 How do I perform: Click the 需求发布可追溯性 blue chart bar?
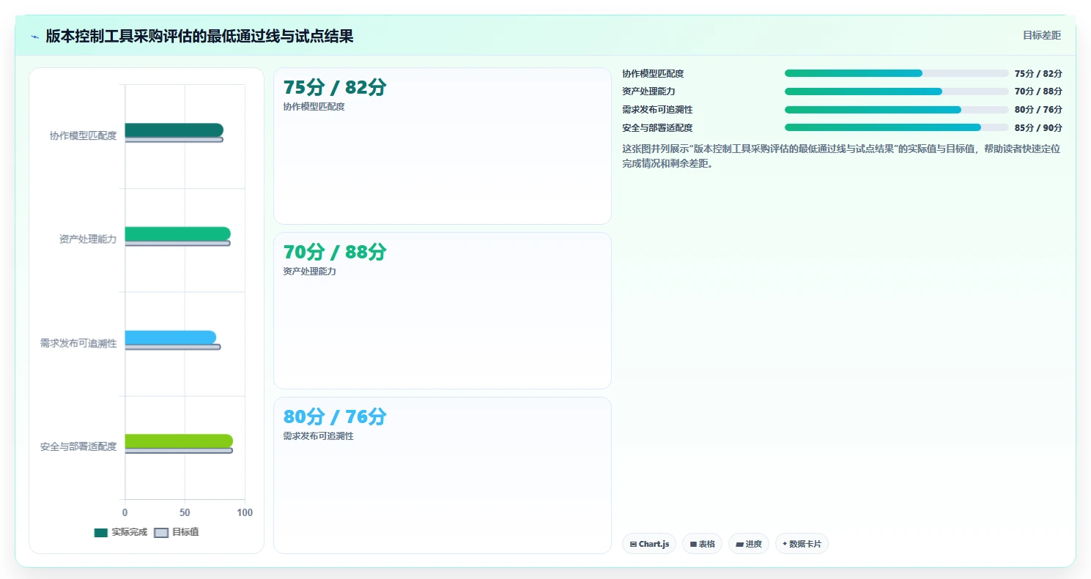click(171, 337)
